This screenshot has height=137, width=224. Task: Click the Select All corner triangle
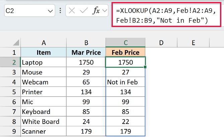coord(16,43)
